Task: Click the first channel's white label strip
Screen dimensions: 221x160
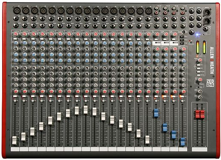Action: [15, 149]
